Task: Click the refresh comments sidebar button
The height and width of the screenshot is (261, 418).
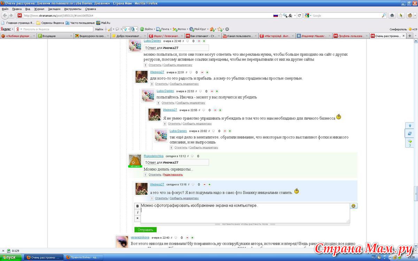Action: pyautogui.click(x=410, y=133)
